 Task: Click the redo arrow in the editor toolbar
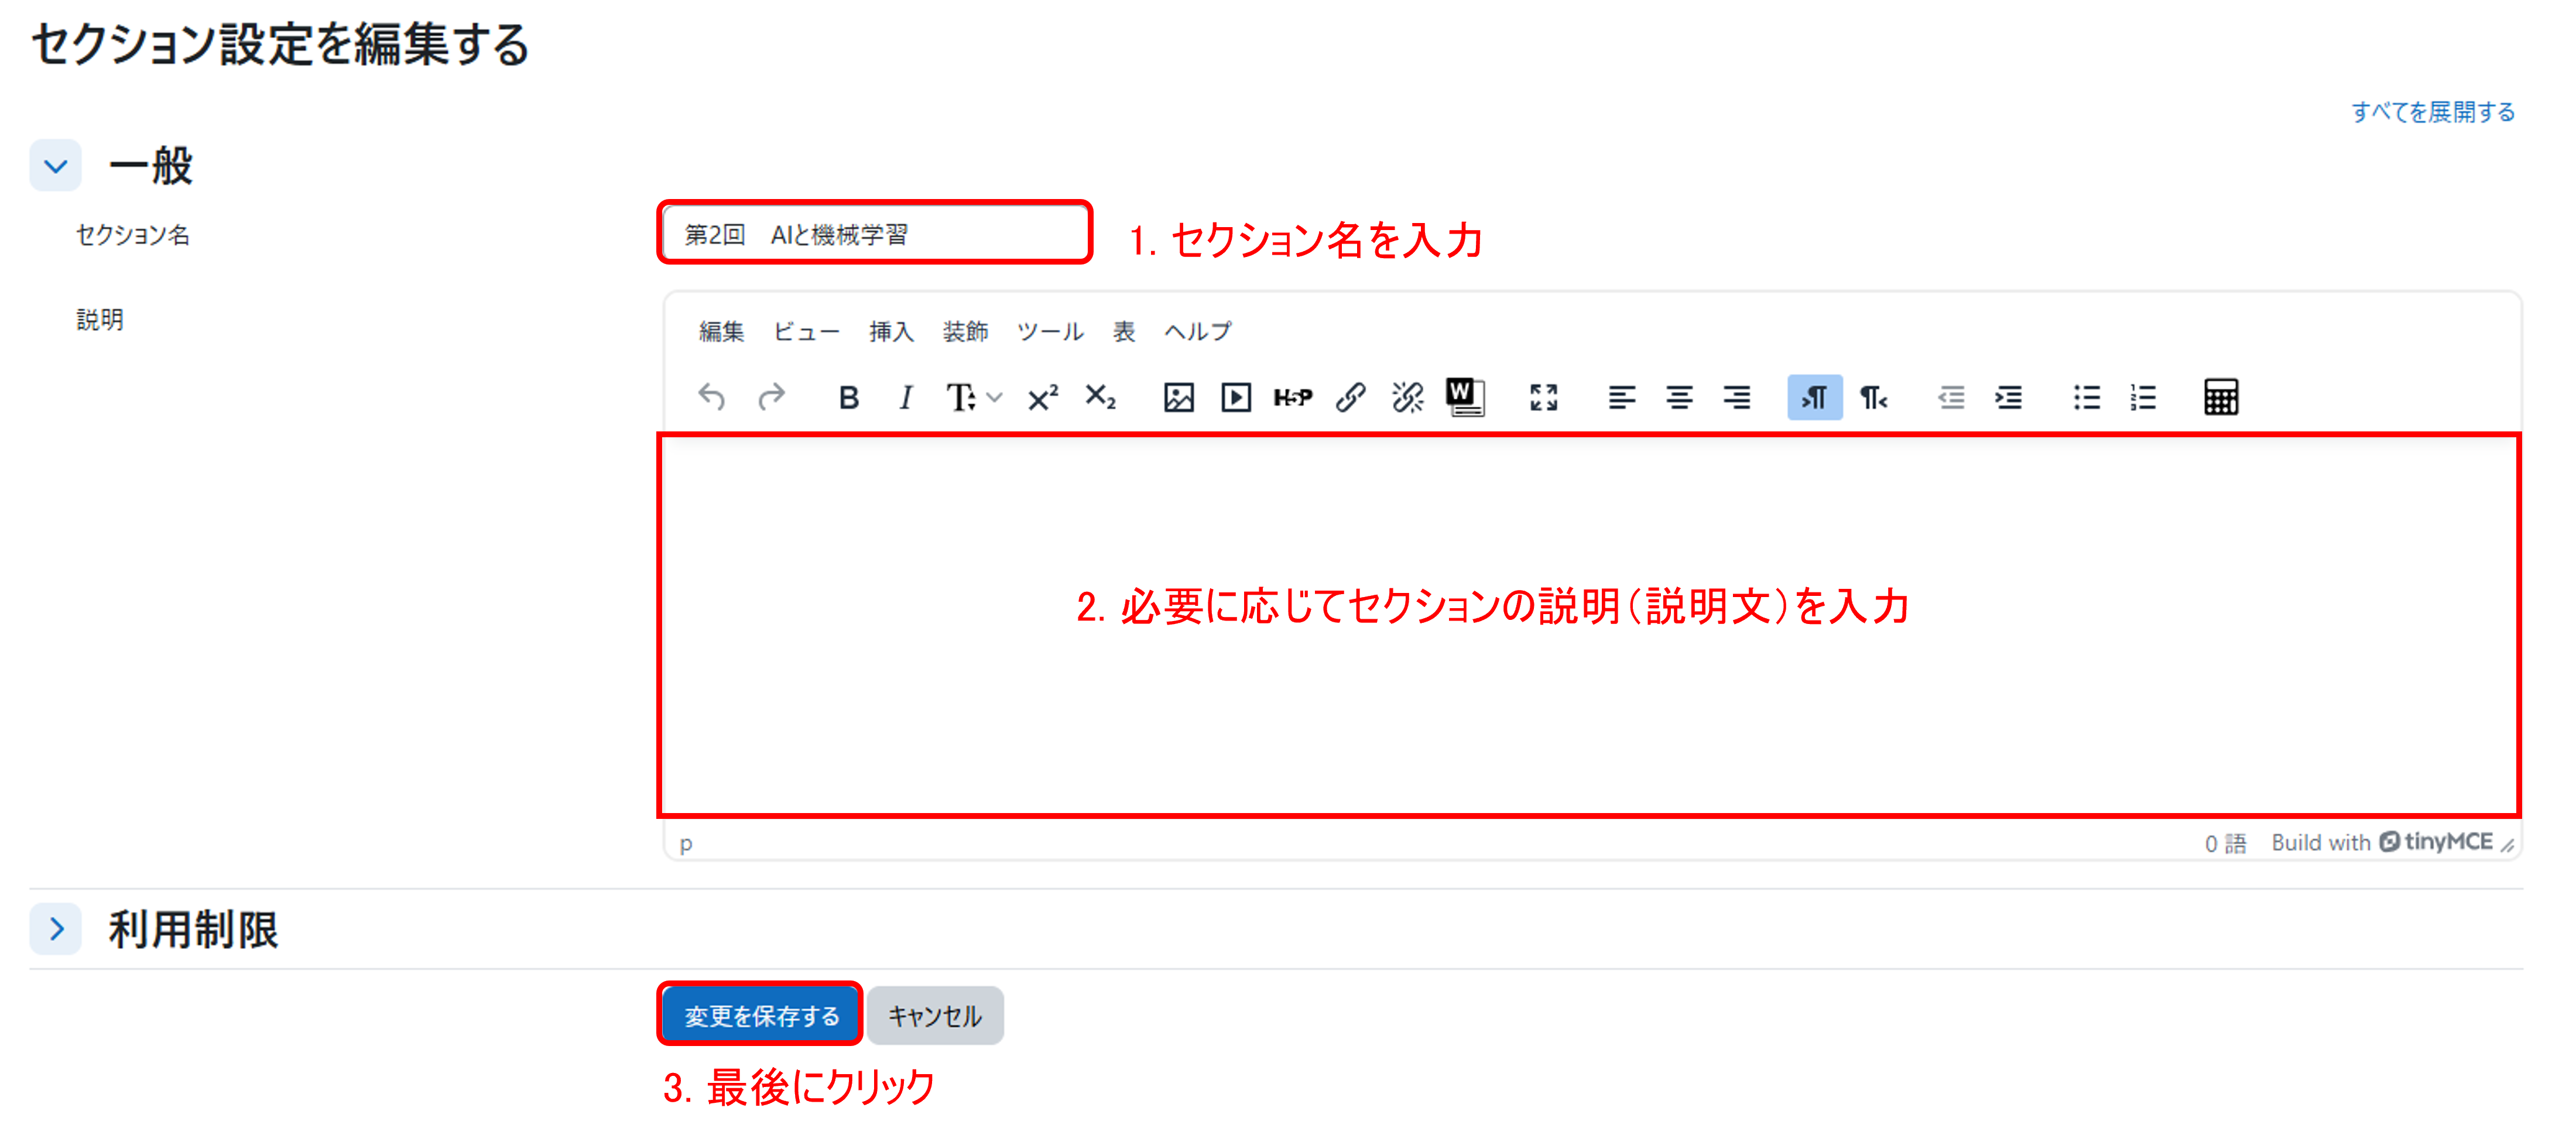pyautogui.click(x=771, y=397)
